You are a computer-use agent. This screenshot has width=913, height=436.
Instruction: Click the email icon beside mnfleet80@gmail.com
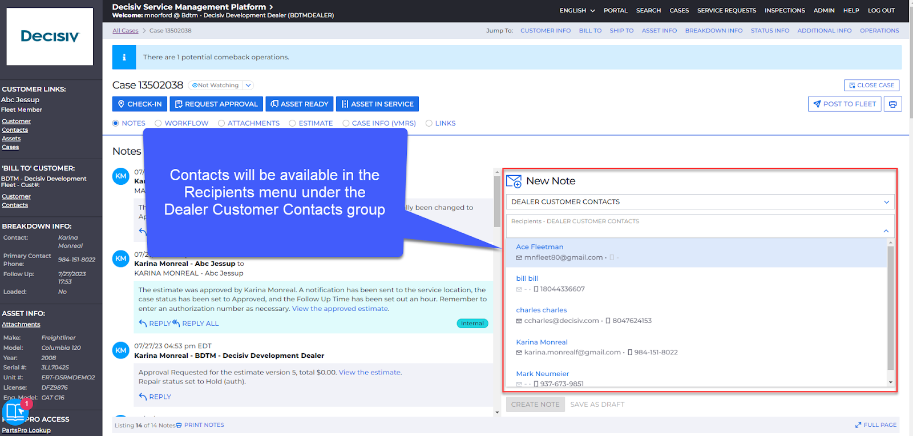coord(519,258)
